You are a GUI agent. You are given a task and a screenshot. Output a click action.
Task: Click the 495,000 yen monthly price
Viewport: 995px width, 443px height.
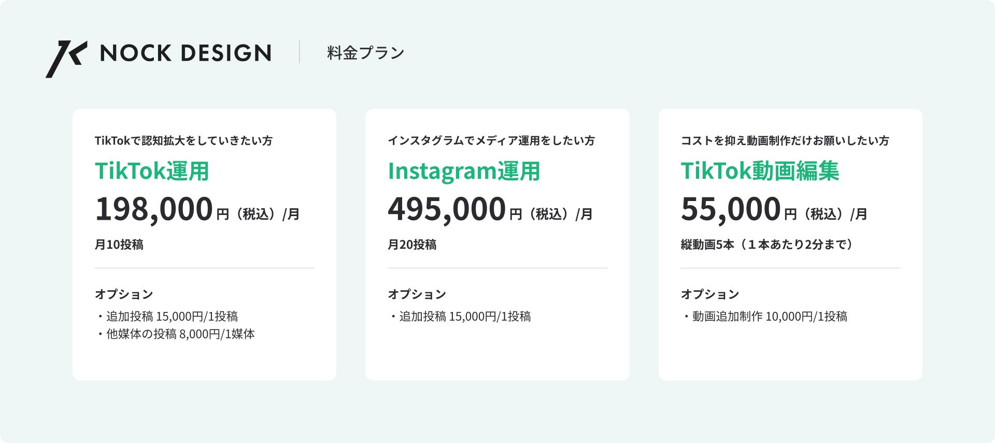[x=447, y=209]
